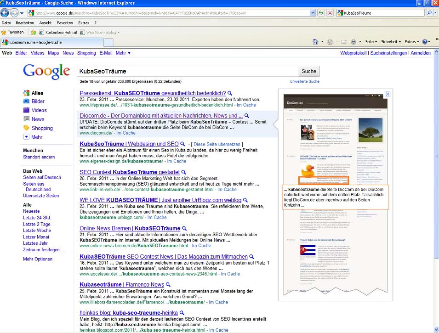This screenshot has height=333, width=439.
Task: Open the Extras menu in menu bar
Action: point(84,23)
